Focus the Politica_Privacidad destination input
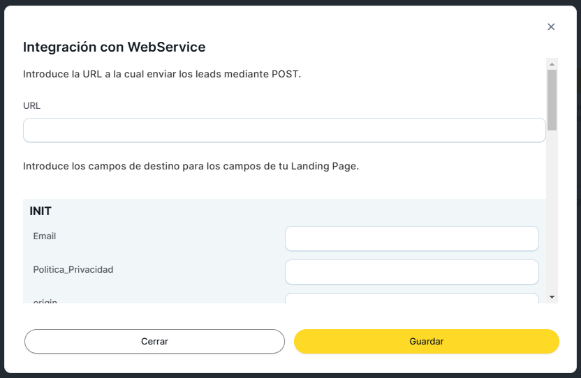Screen dimensions: 581x378 tap(412, 272)
